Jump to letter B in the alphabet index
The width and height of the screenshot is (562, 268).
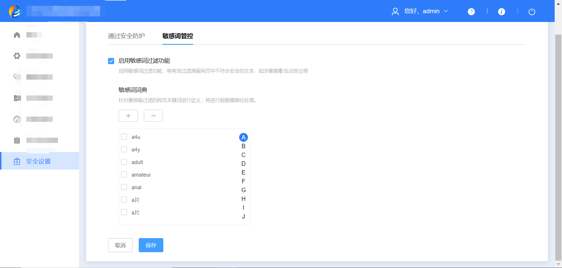tap(243, 146)
